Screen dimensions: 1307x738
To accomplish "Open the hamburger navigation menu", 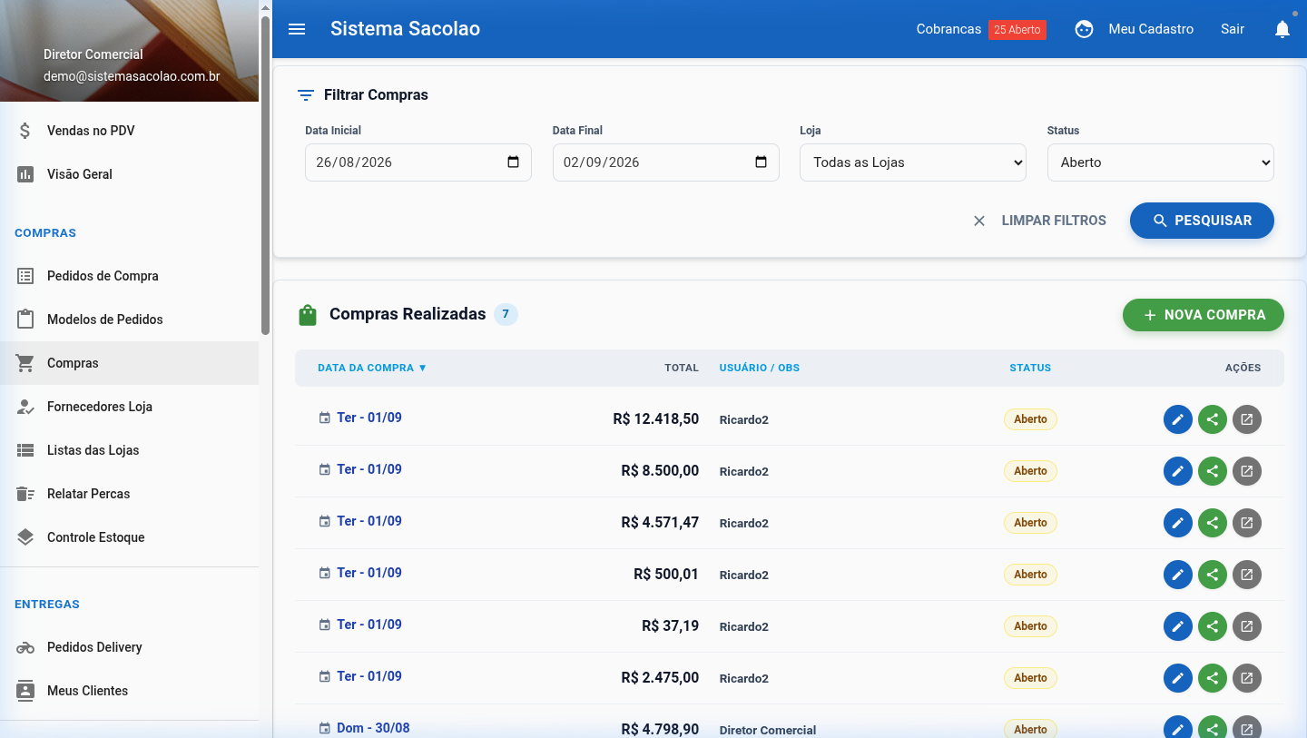I will click(x=297, y=29).
